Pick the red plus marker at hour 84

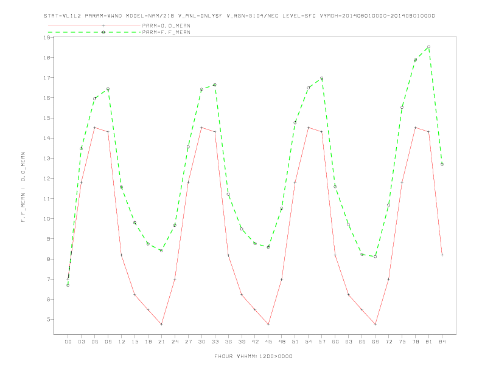pos(442,255)
